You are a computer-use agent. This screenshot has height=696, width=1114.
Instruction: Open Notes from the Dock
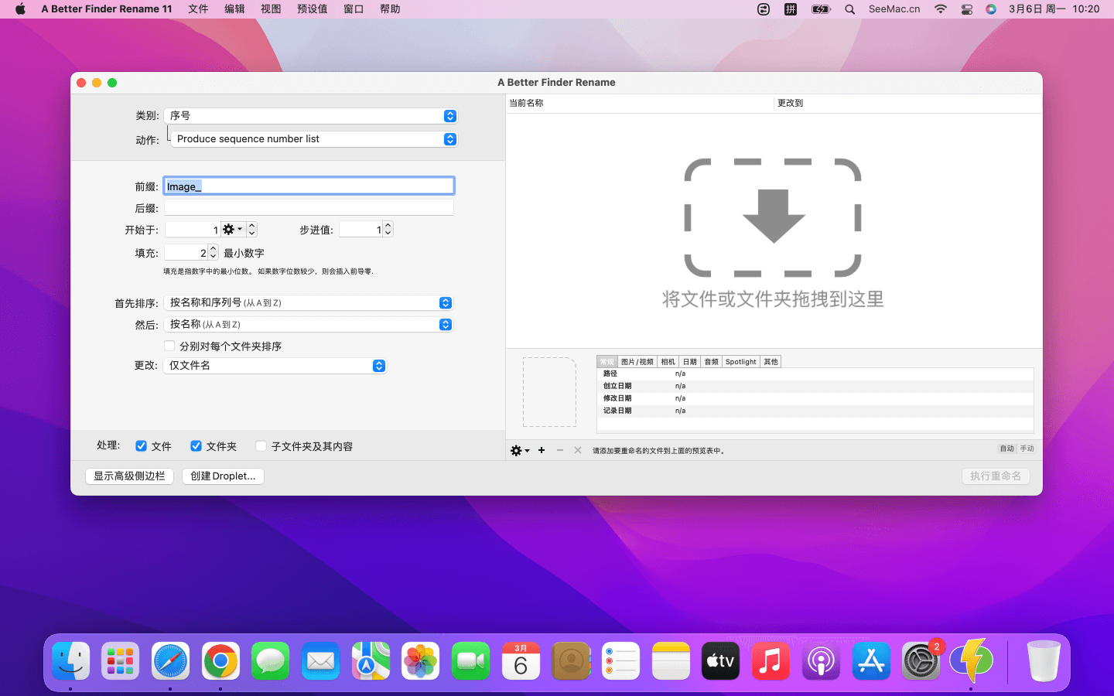671,661
